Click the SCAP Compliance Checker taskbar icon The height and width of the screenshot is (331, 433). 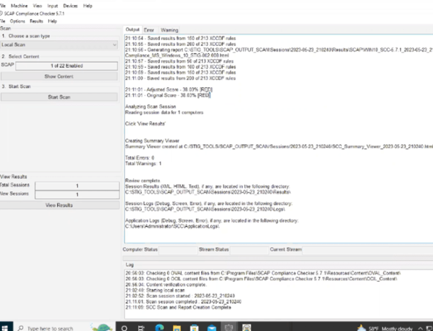[x=229, y=327]
